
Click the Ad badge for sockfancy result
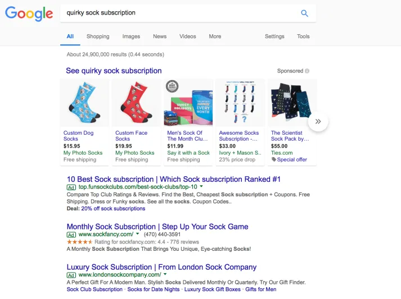pyautogui.click(x=71, y=234)
